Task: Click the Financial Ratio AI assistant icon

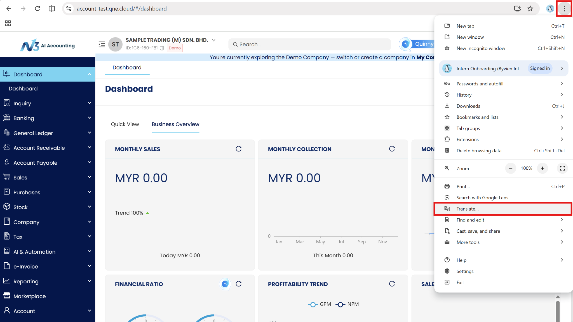Action: coord(225,284)
